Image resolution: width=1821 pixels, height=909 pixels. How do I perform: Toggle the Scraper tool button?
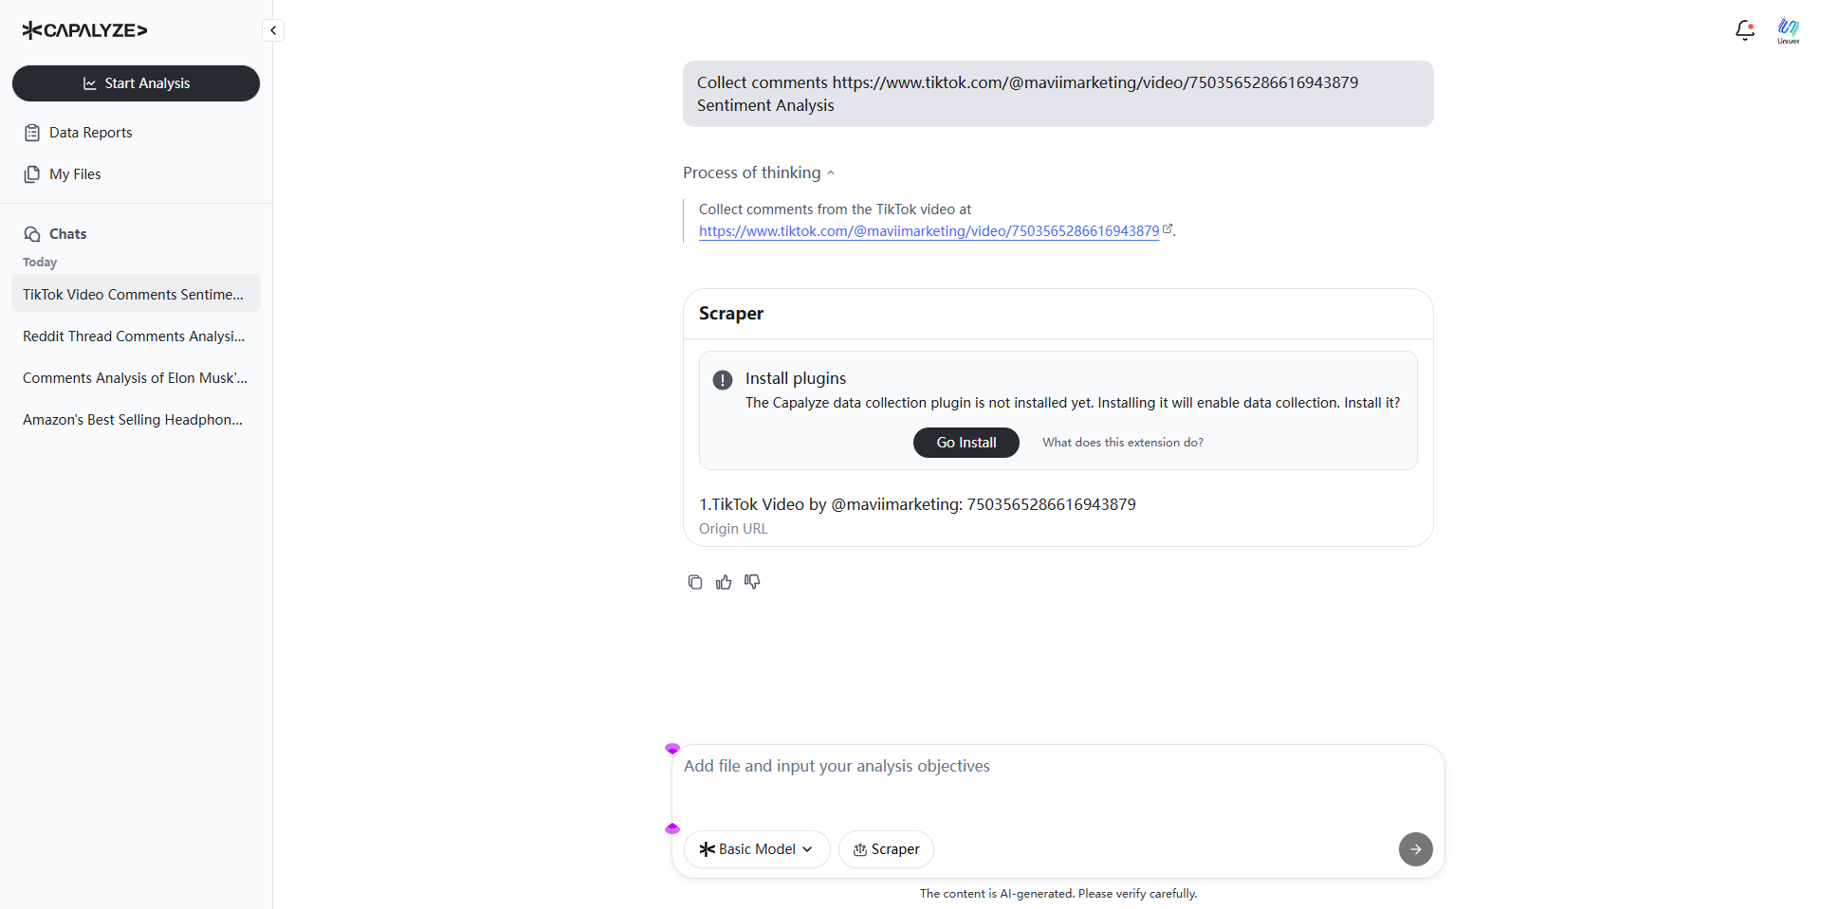[x=886, y=849]
